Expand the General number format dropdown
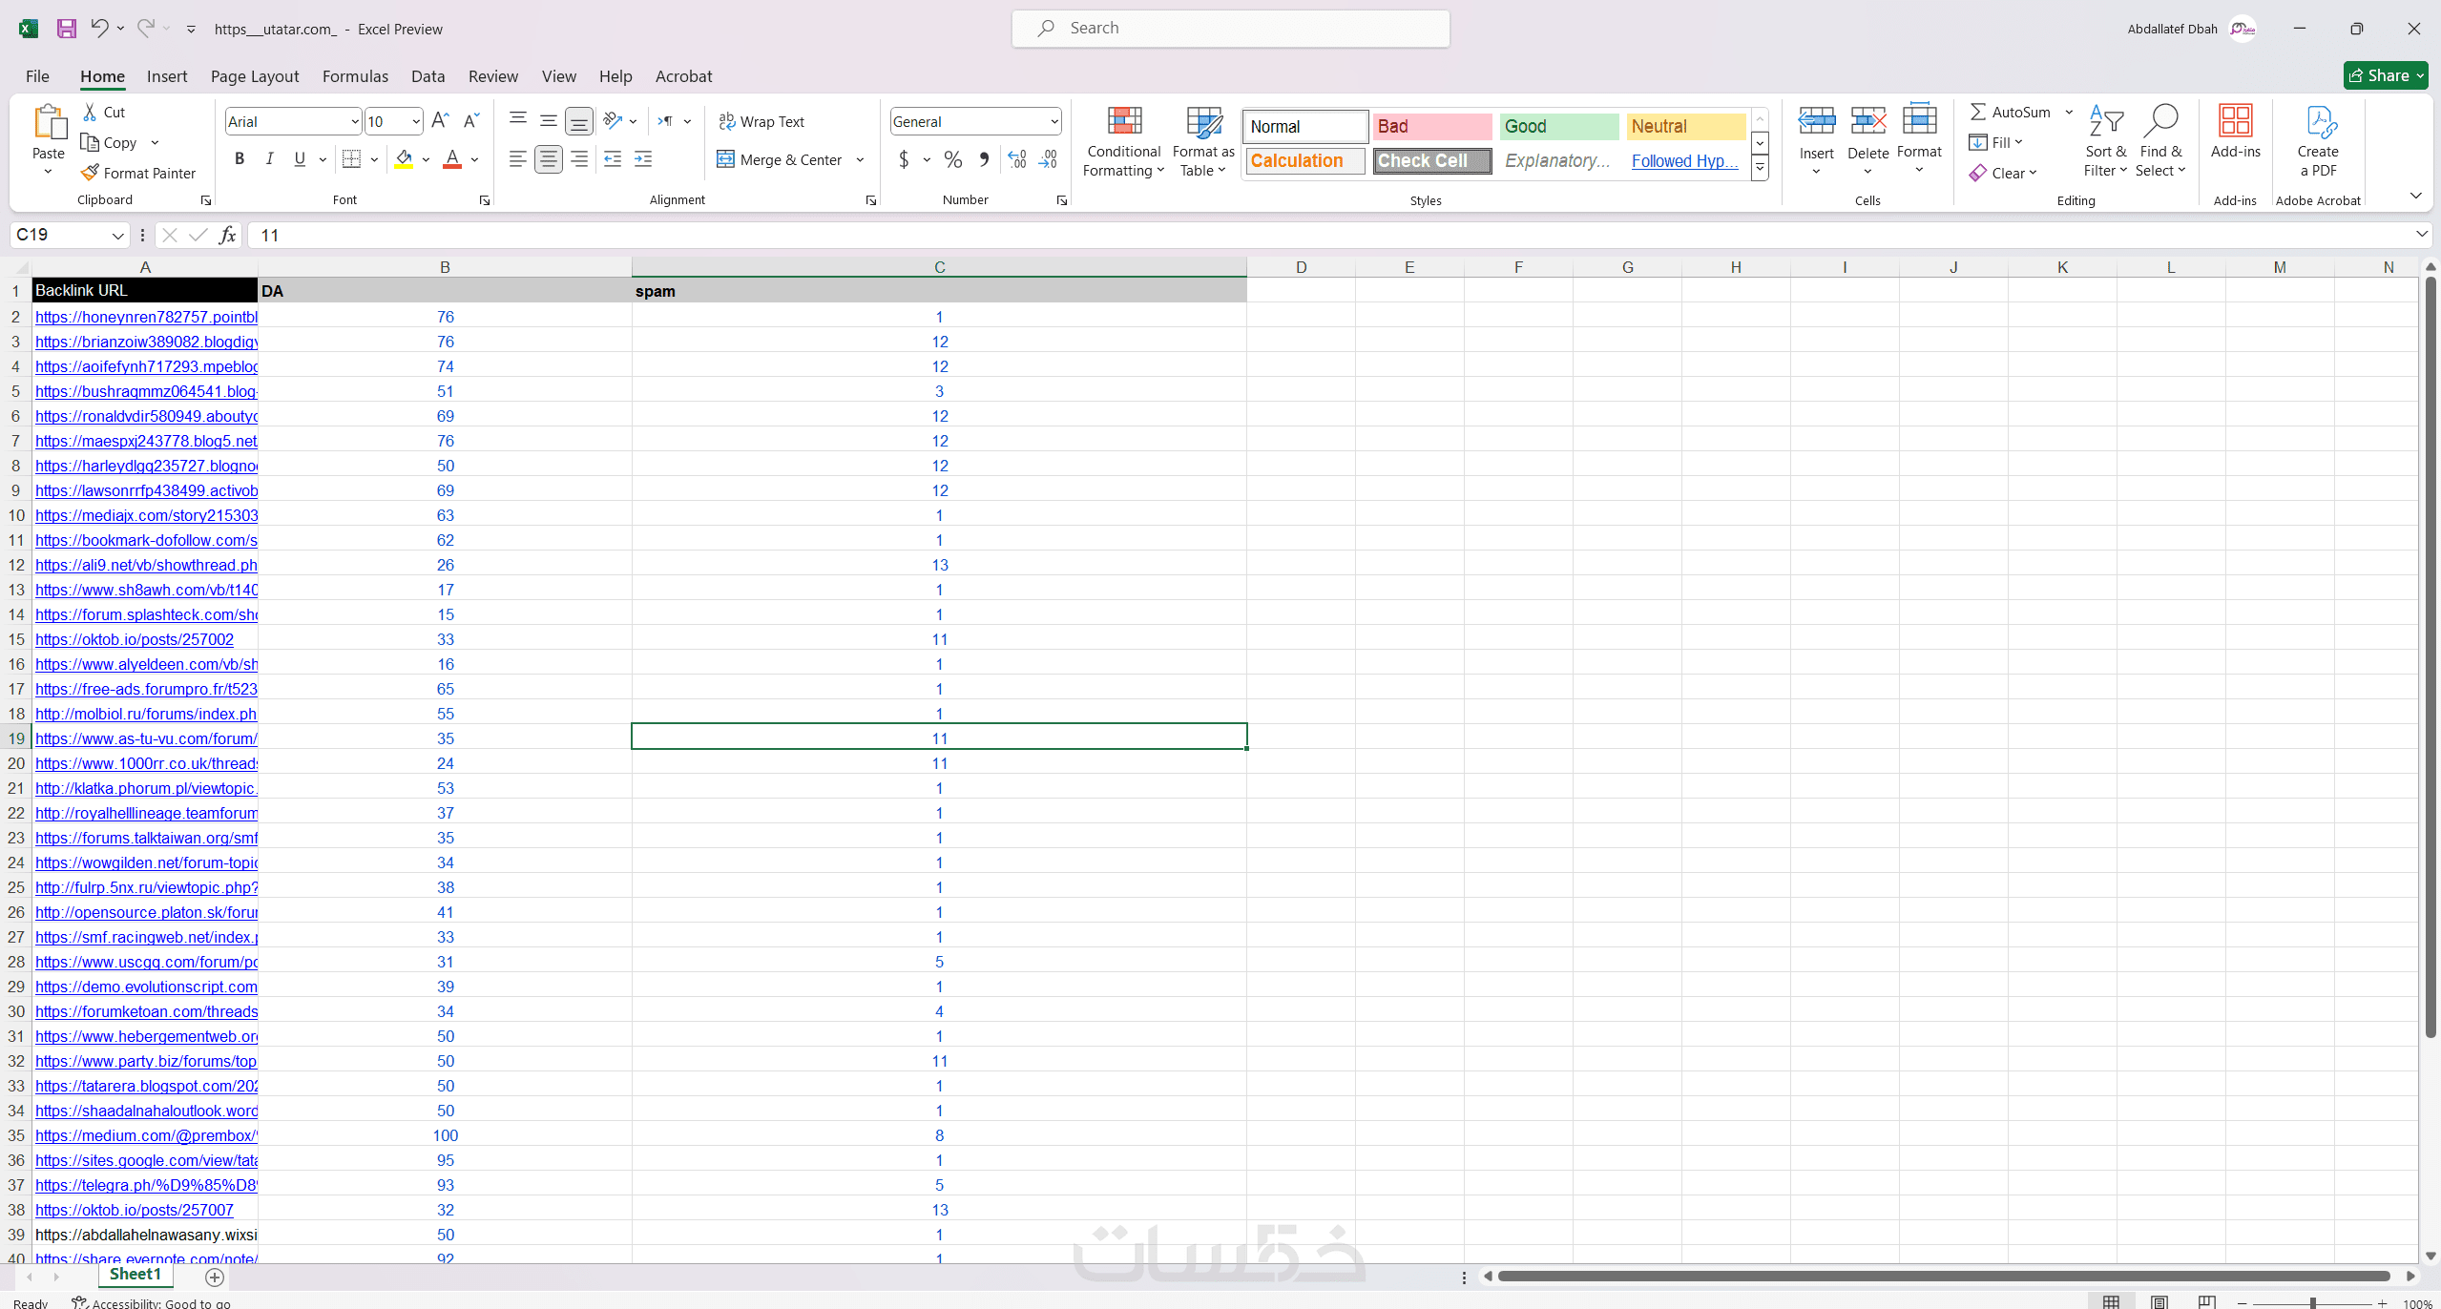 [1054, 121]
